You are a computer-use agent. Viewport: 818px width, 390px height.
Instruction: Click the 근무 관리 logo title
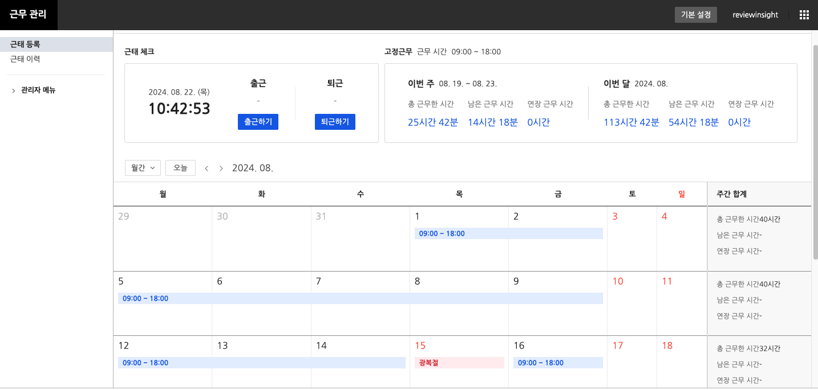[x=29, y=15]
